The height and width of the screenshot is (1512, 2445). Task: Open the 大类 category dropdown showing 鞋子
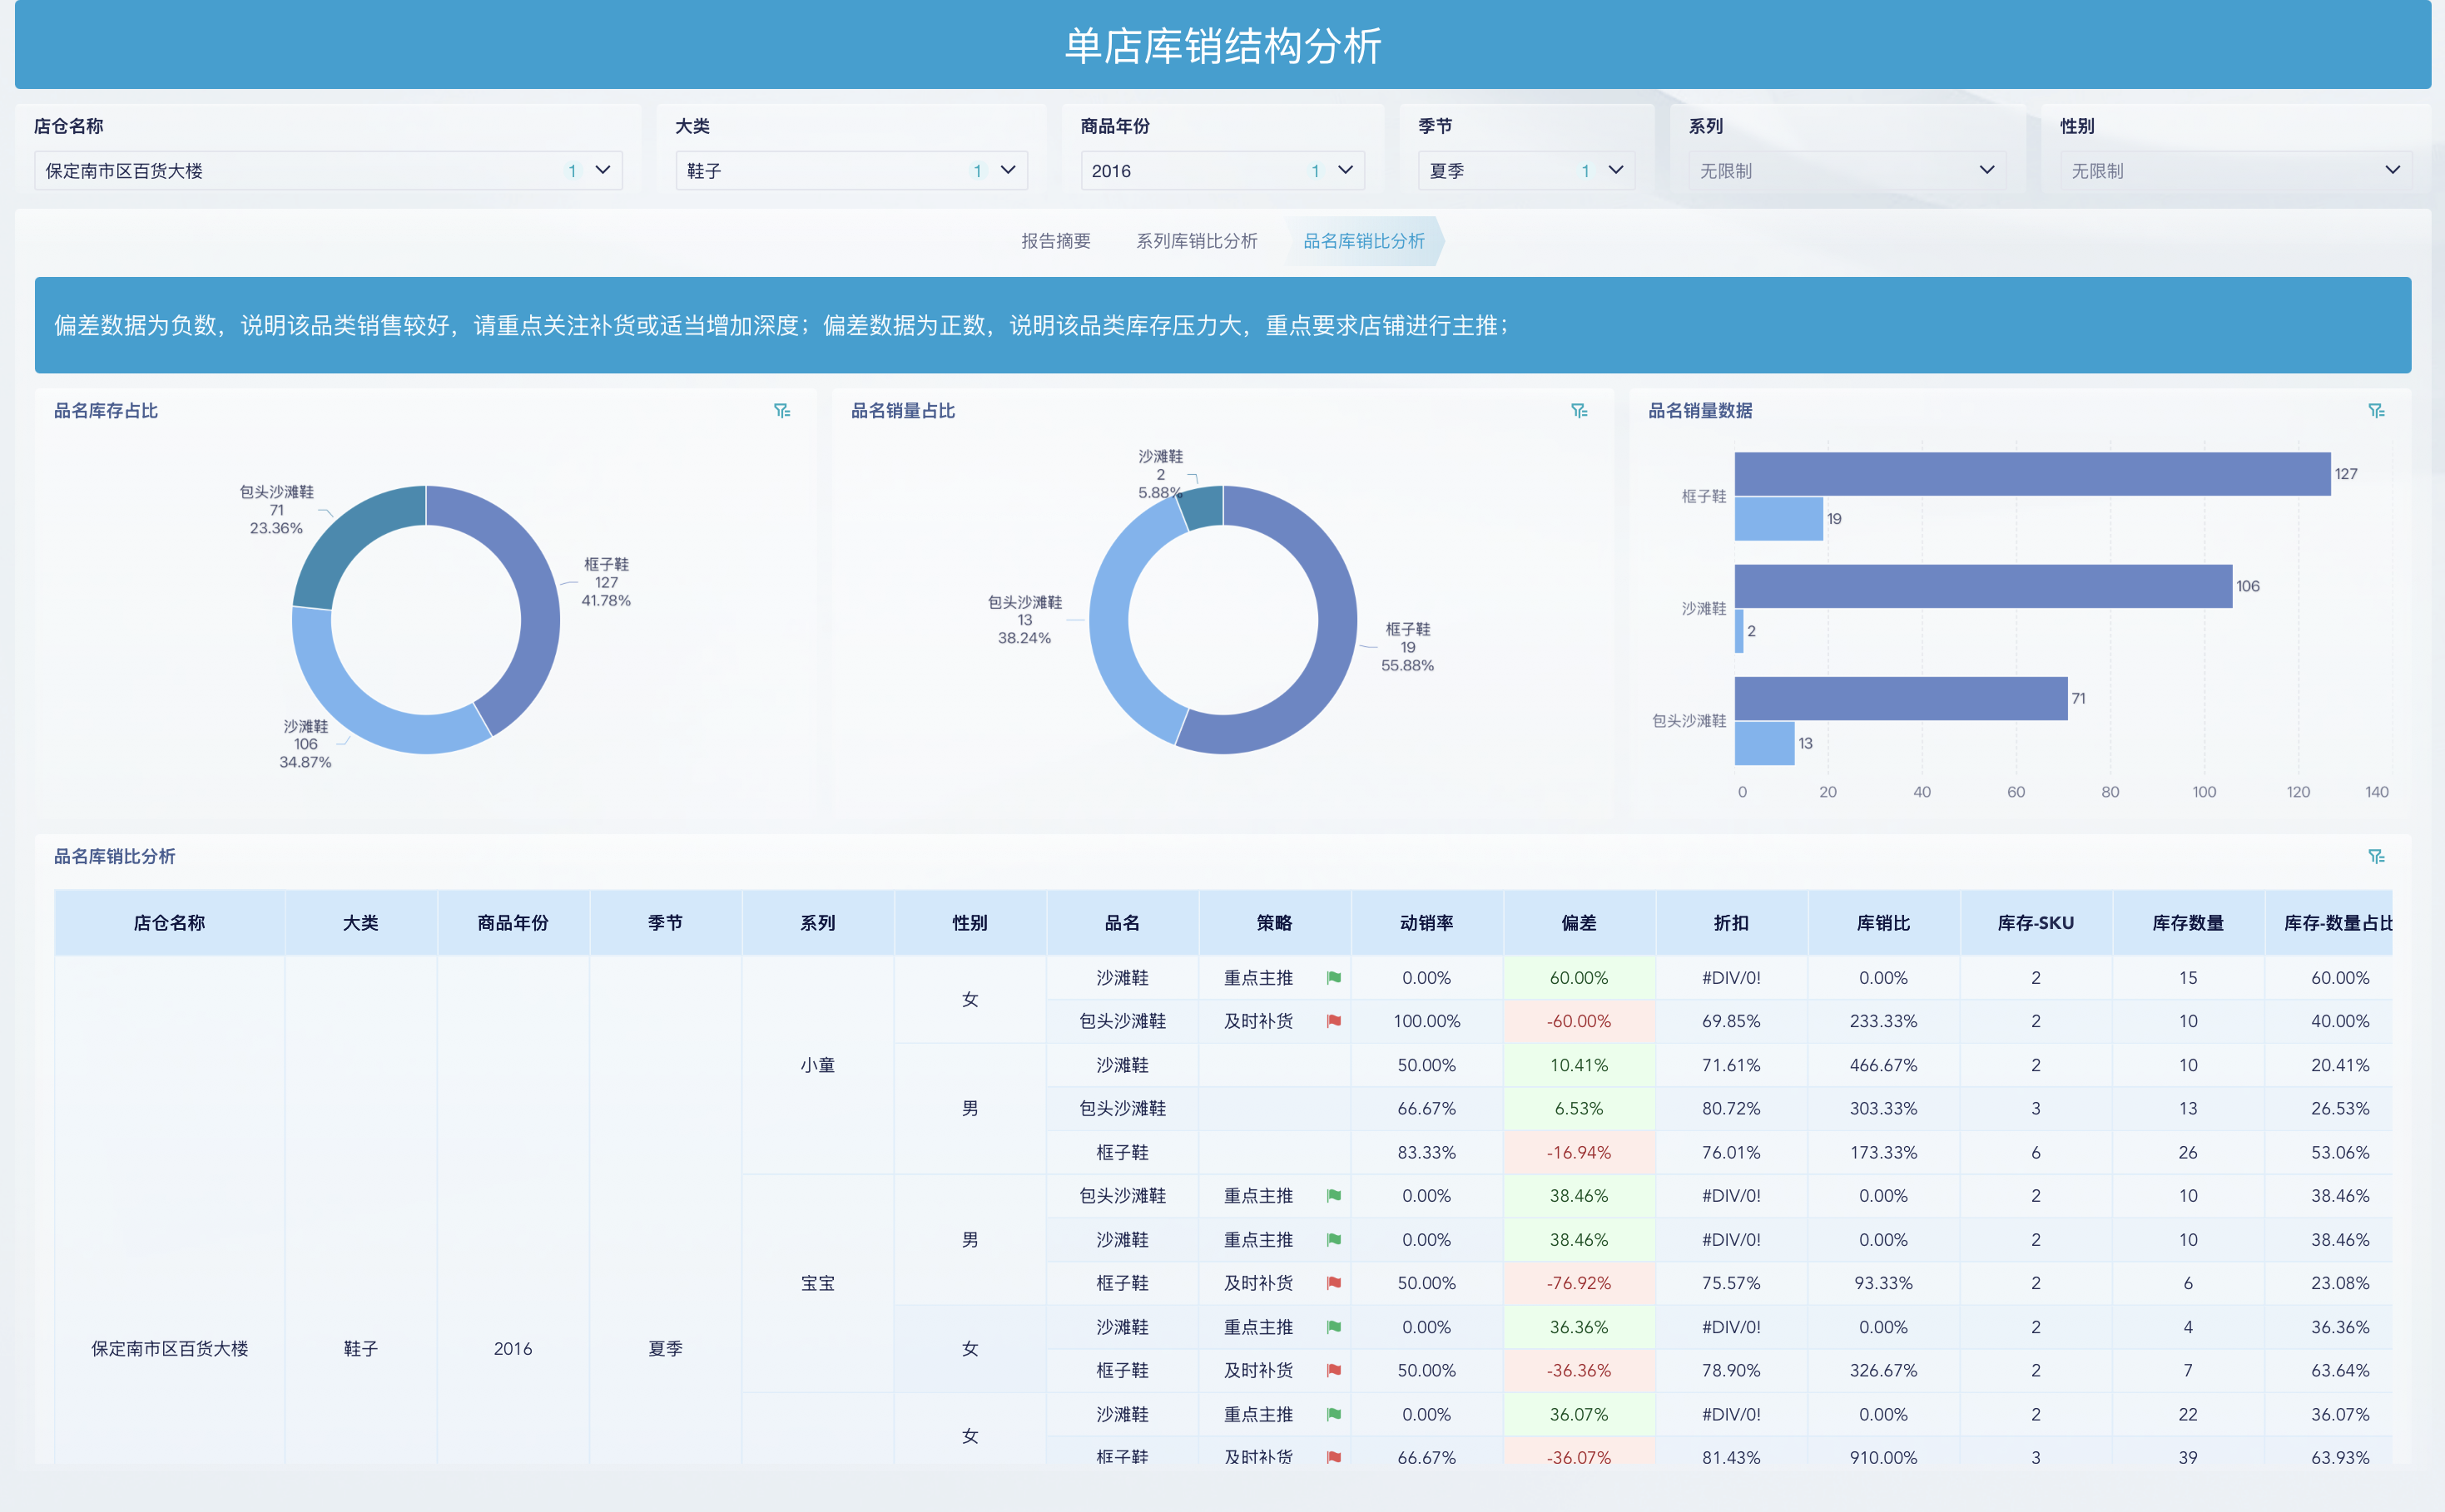(1009, 170)
